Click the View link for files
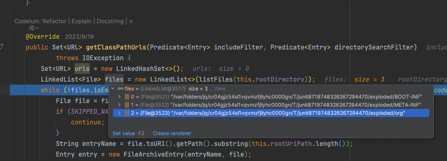This screenshot has width=447, height=161. (x=220, y=89)
